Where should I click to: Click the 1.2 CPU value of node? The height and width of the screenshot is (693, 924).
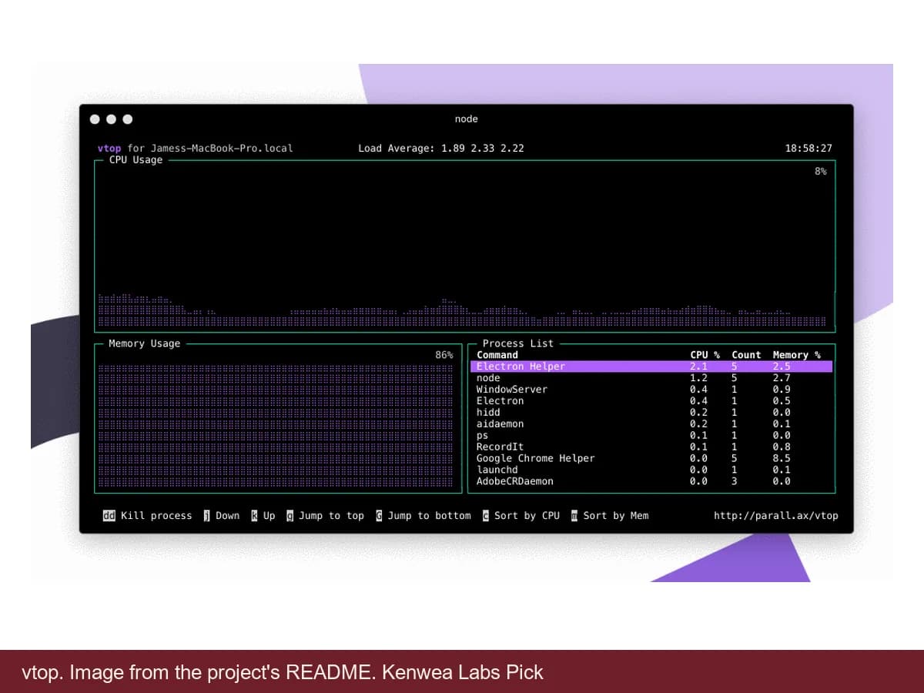698,378
